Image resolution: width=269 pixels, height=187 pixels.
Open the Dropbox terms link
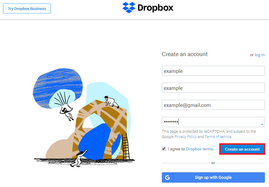point(199,149)
